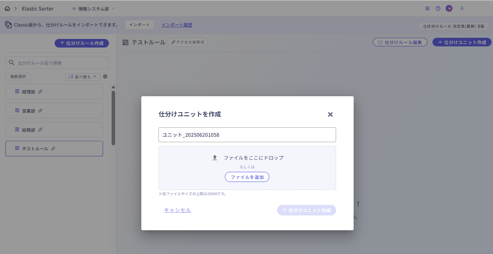Viewport: 493px width, 254px height.
Task: Select the テストルール rule in sidebar
Action: click(x=54, y=148)
